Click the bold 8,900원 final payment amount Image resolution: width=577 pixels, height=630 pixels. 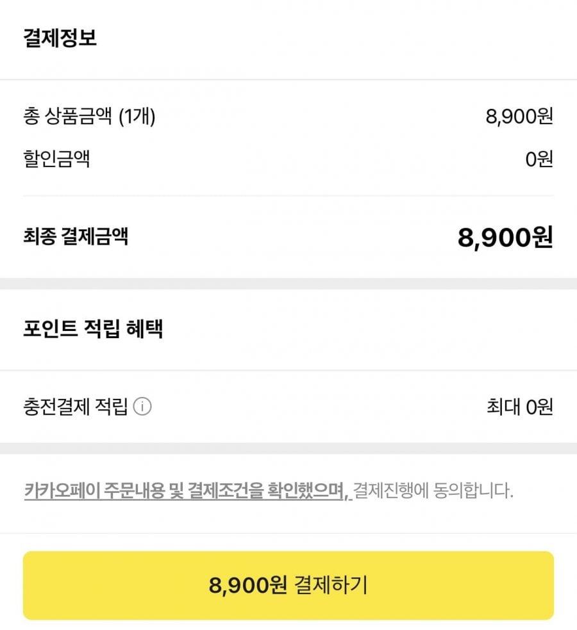(505, 238)
